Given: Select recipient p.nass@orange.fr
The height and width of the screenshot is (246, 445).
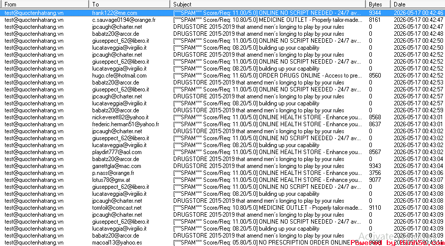Looking at the screenshot, I should 113,173.
